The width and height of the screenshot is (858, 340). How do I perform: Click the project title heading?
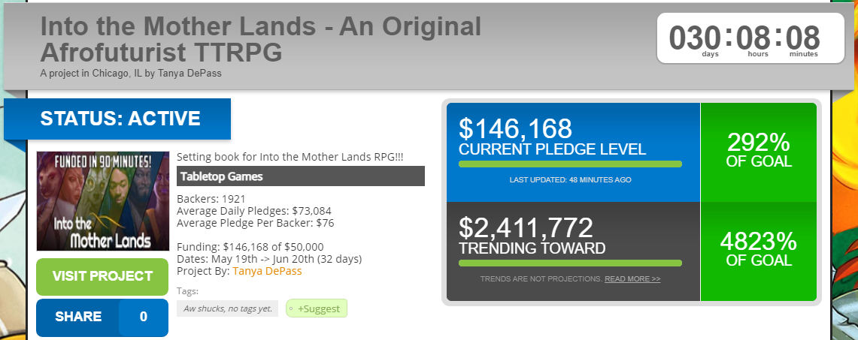[x=260, y=39]
